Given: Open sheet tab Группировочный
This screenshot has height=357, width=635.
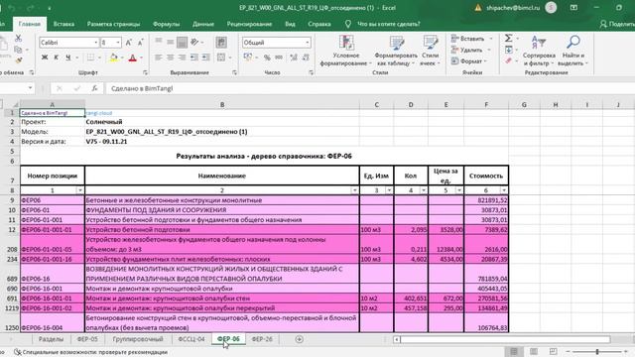Looking at the screenshot, I should coord(138,339).
